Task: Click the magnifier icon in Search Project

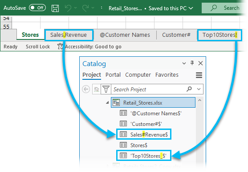Action: 189,89
